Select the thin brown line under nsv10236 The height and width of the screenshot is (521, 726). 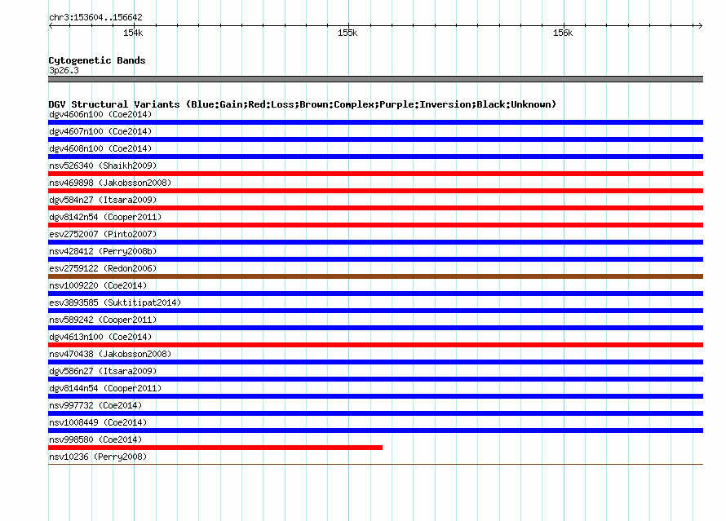tap(375, 464)
